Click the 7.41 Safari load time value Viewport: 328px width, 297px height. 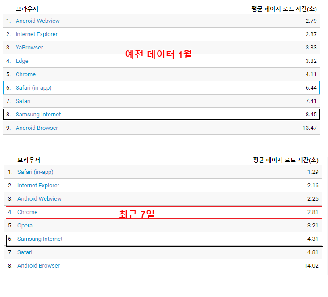[311, 101]
